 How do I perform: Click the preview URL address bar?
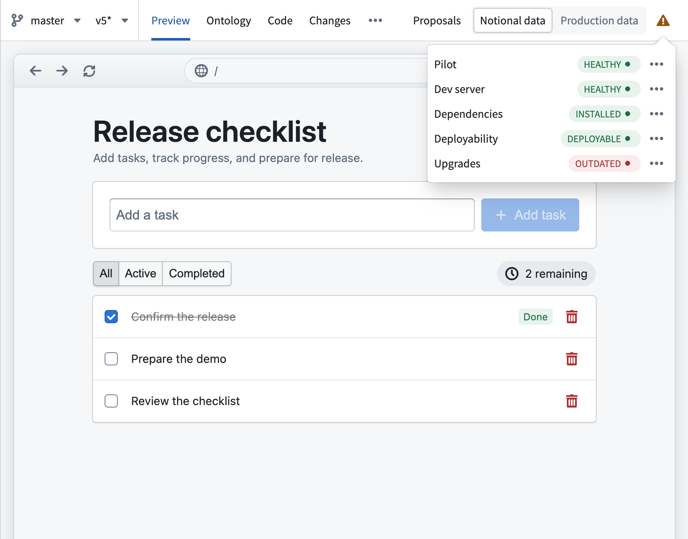click(x=306, y=71)
